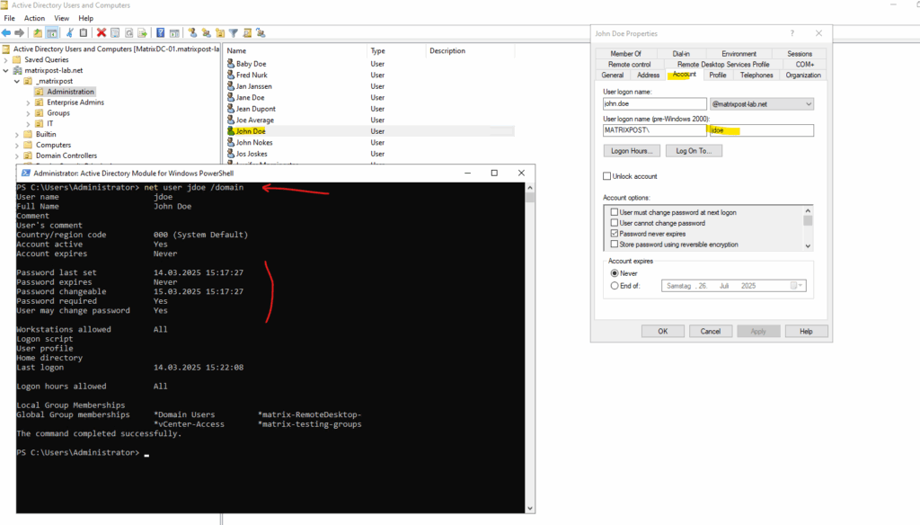Image resolution: width=920 pixels, height=525 pixels.
Task: Click the Forward arrow in the ADUC toolbar
Action: click(x=20, y=33)
